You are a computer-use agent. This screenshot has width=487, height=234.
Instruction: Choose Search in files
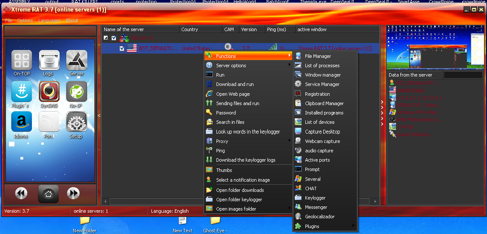(x=248, y=122)
